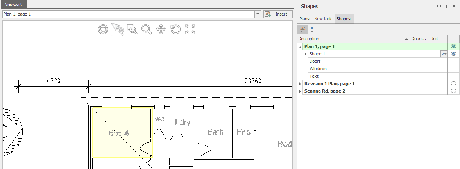
Task: Show Seanna Rd, page 2
Action: pyautogui.click(x=453, y=91)
